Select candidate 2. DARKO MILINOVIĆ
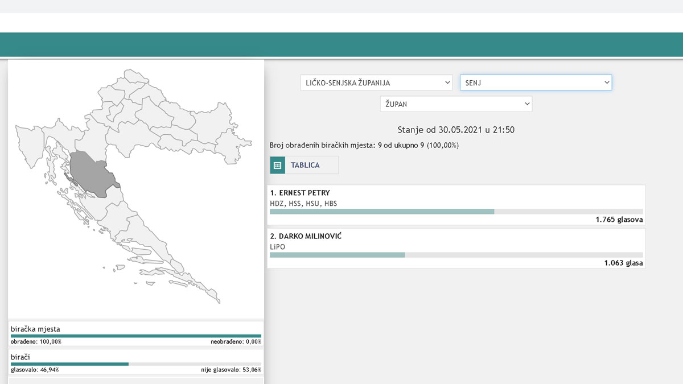683x384 pixels. click(x=306, y=236)
